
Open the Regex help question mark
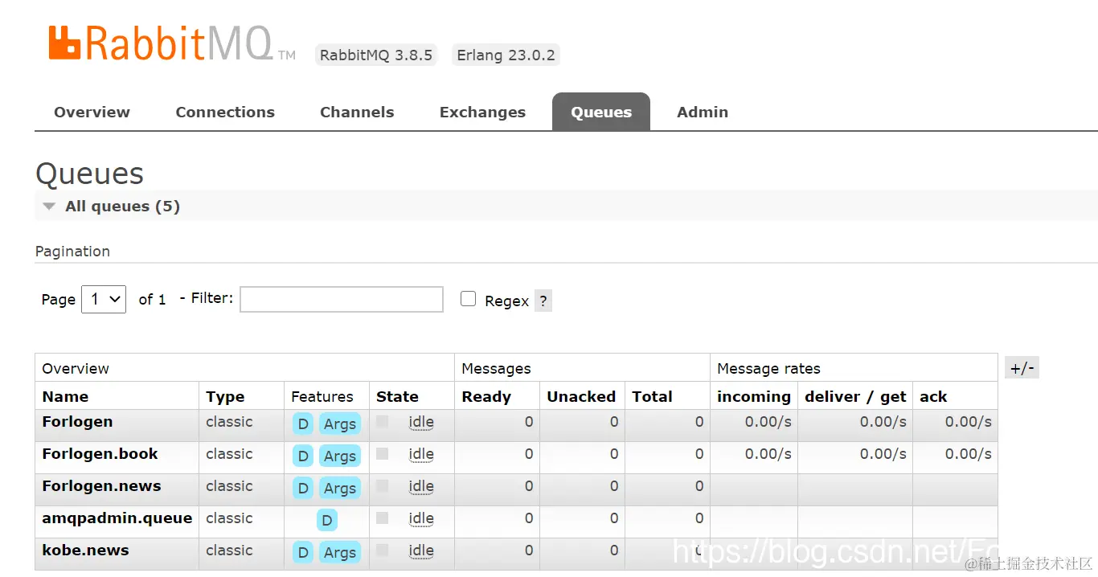[x=543, y=301]
